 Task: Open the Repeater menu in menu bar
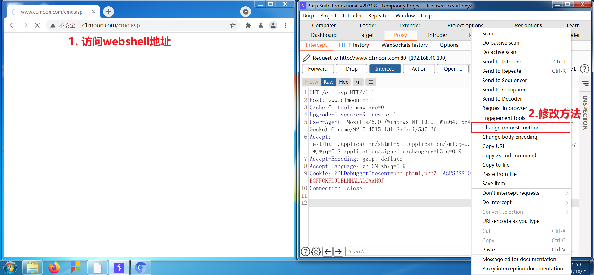378,15
